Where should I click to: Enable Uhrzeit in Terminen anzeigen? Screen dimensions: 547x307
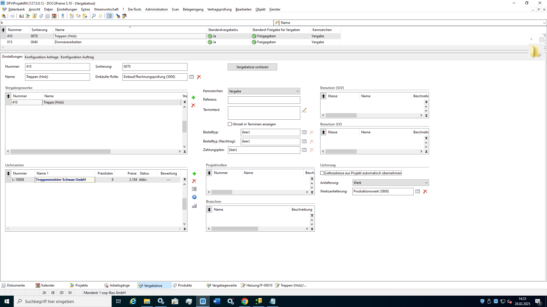[x=230, y=124]
